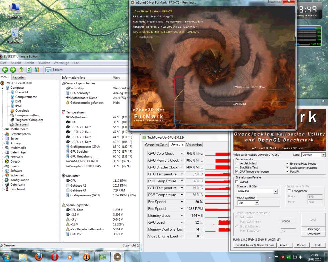Open the Werkzeuge menu in EVEREST
This screenshot has width=328, height=262.
pyautogui.click(x=61, y=63)
